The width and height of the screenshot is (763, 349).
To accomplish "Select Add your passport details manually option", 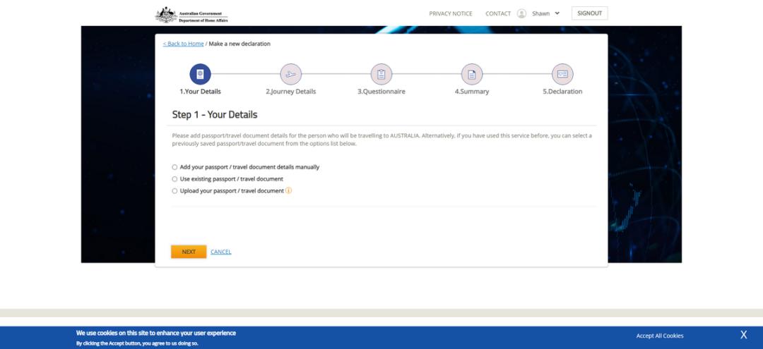I will pyautogui.click(x=175, y=167).
